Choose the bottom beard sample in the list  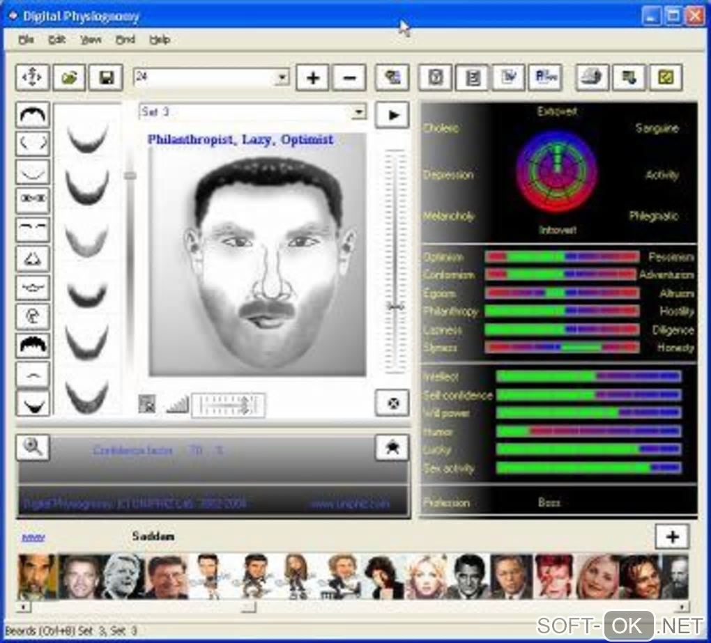pyautogui.click(x=87, y=396)
